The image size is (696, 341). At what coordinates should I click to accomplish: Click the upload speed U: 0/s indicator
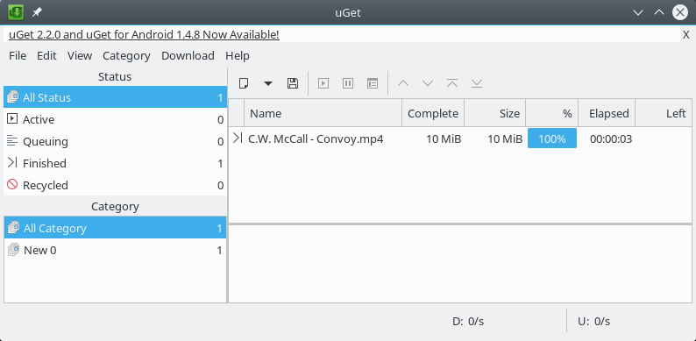pos(594,321)
